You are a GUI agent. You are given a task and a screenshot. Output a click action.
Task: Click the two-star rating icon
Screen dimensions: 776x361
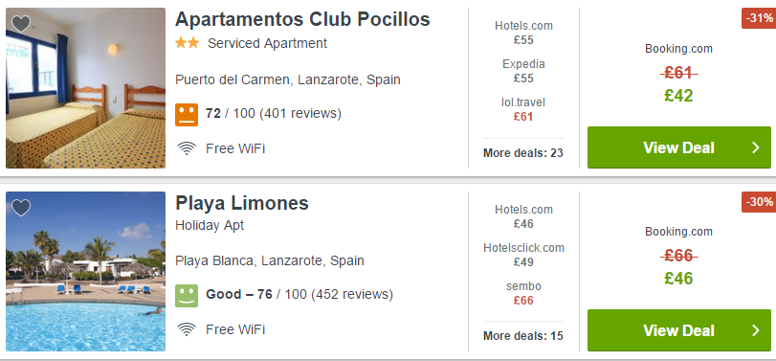188,43
